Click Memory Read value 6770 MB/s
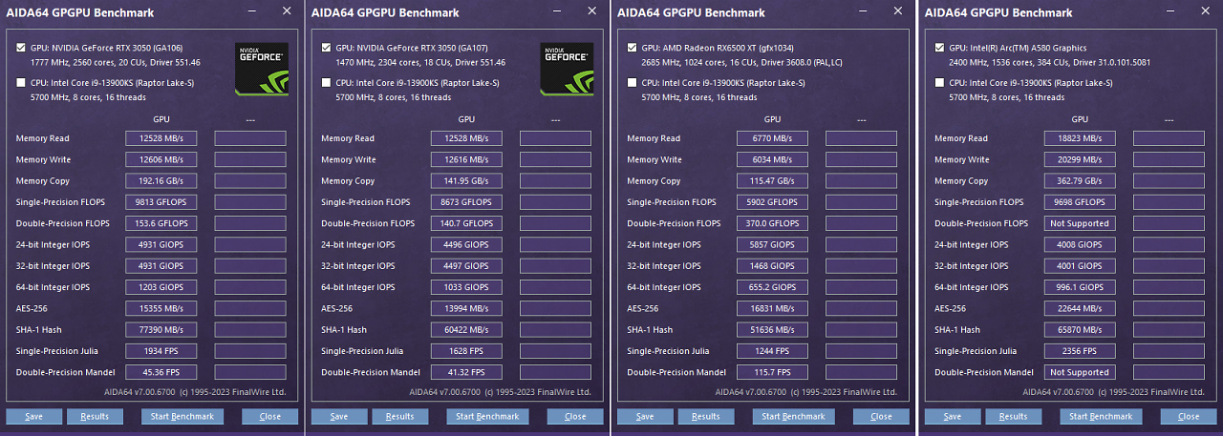Image resolution: width=1223 pixels, height=436 pixels. tap(772, 138)
